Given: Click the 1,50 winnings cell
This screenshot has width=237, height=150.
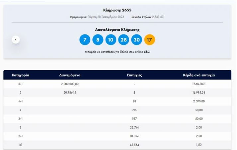Looking at the screenshot, I should coord(199,145).
